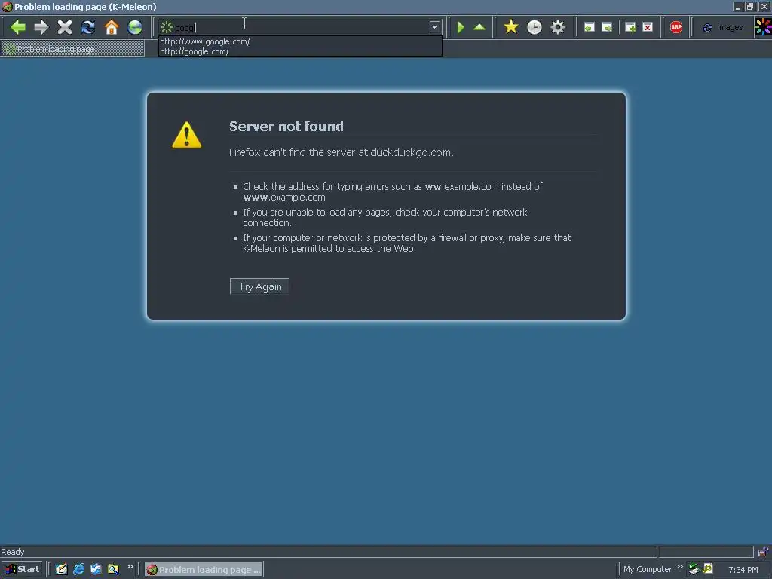
Task: Select http://www.google.com/ suggestion
Action: point(205,41)
